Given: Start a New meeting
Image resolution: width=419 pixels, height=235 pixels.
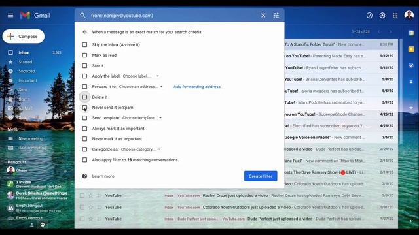Looking at the screenshot, I should [x=31, y=138].
